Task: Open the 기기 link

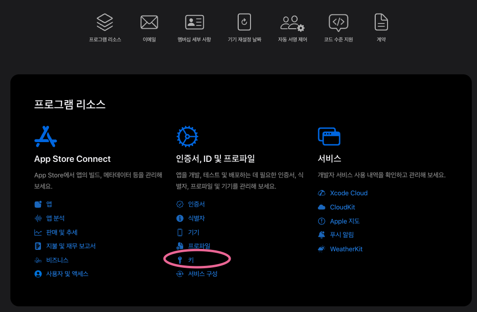Action: [194, 232]
